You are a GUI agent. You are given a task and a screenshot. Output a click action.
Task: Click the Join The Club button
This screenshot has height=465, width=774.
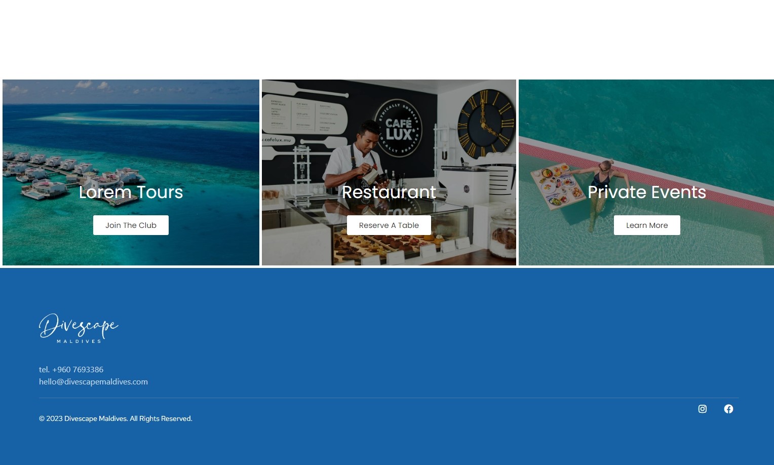(x=131, y=225)
